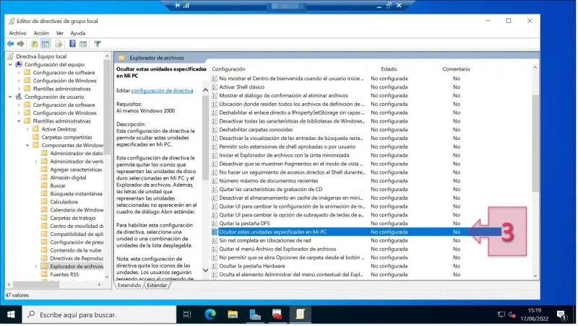Switch to the Estándar tab

tap(157, 285)
